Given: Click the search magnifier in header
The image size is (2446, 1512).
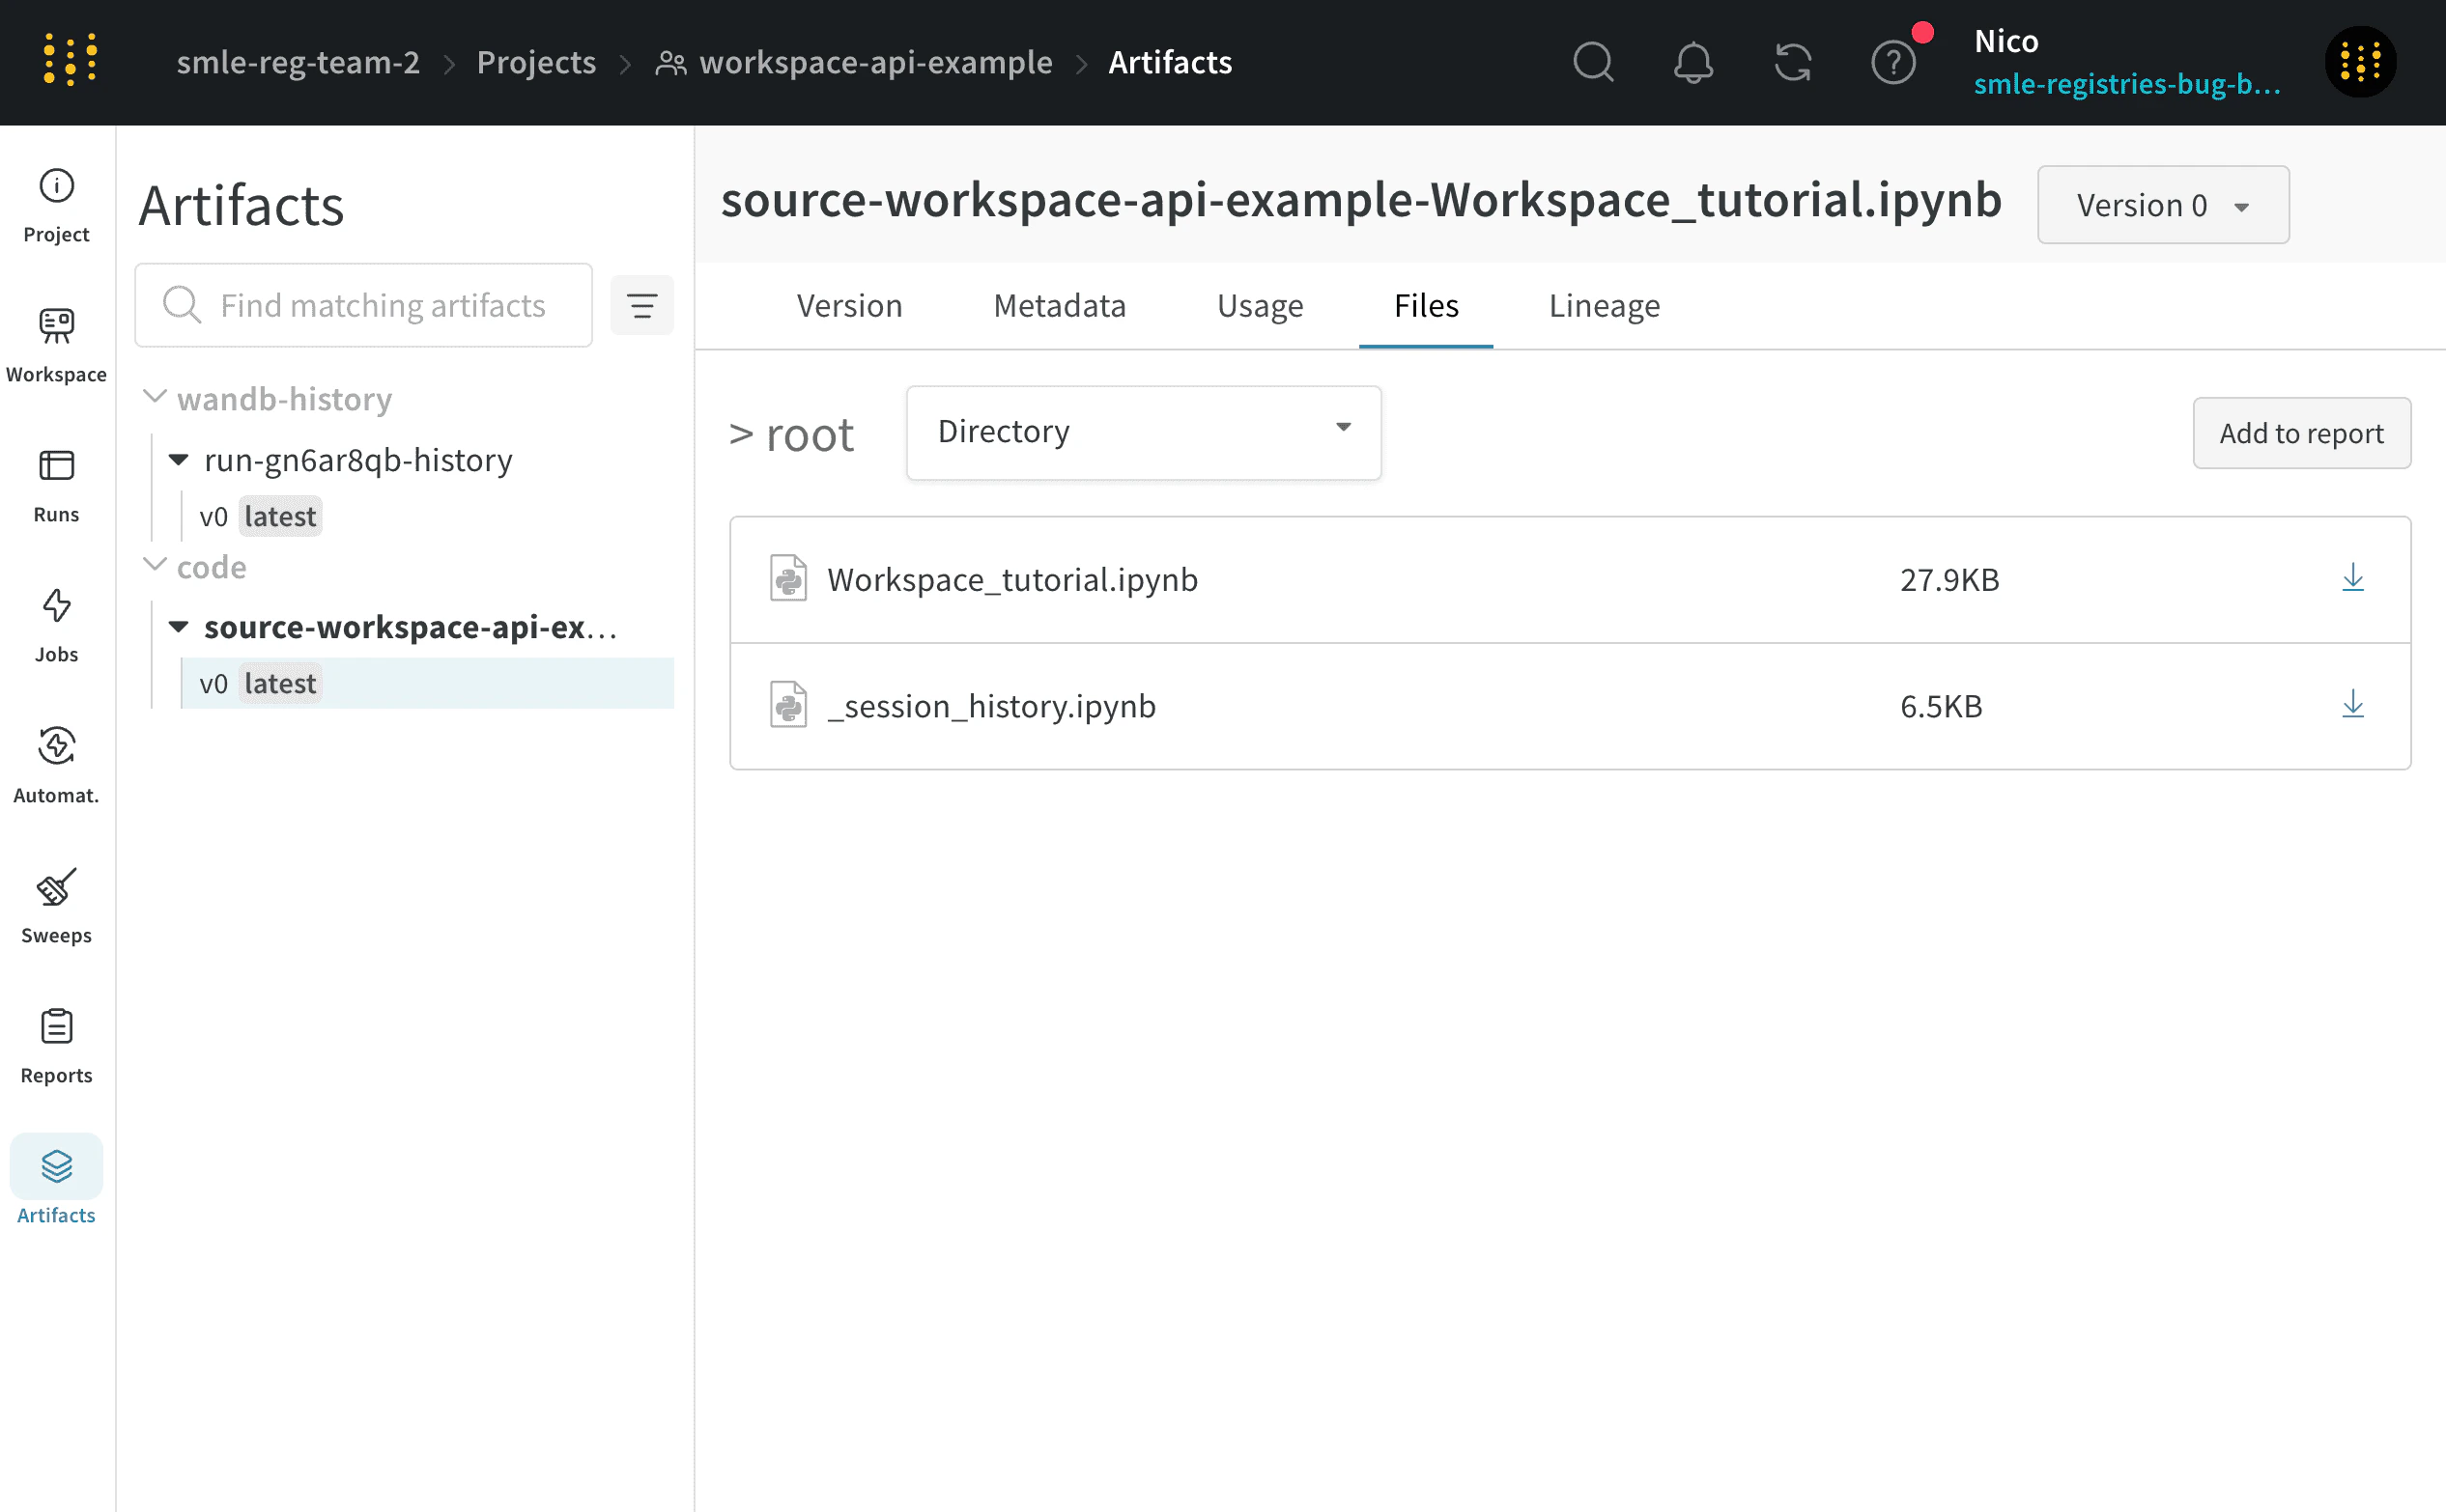Looking at the screenshot, I should 1593,63.
